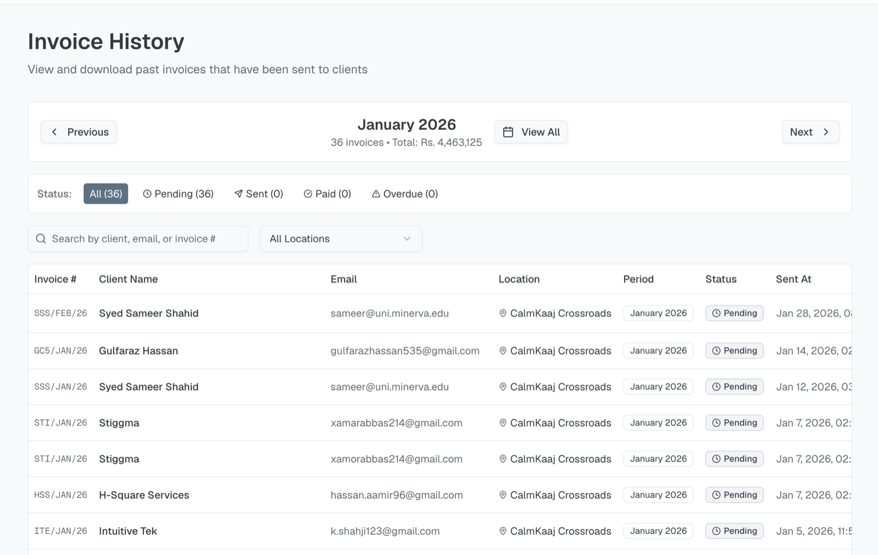The height and width of the screenshot is (555, 878).
Task: Focus the search by client field
Action: 138,239
